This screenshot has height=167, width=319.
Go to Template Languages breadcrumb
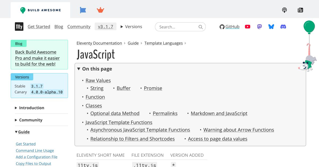tap(164, 43)
